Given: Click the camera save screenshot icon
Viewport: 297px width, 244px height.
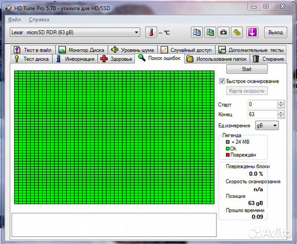Looking at the screenshot, I should tap(223, 33).
